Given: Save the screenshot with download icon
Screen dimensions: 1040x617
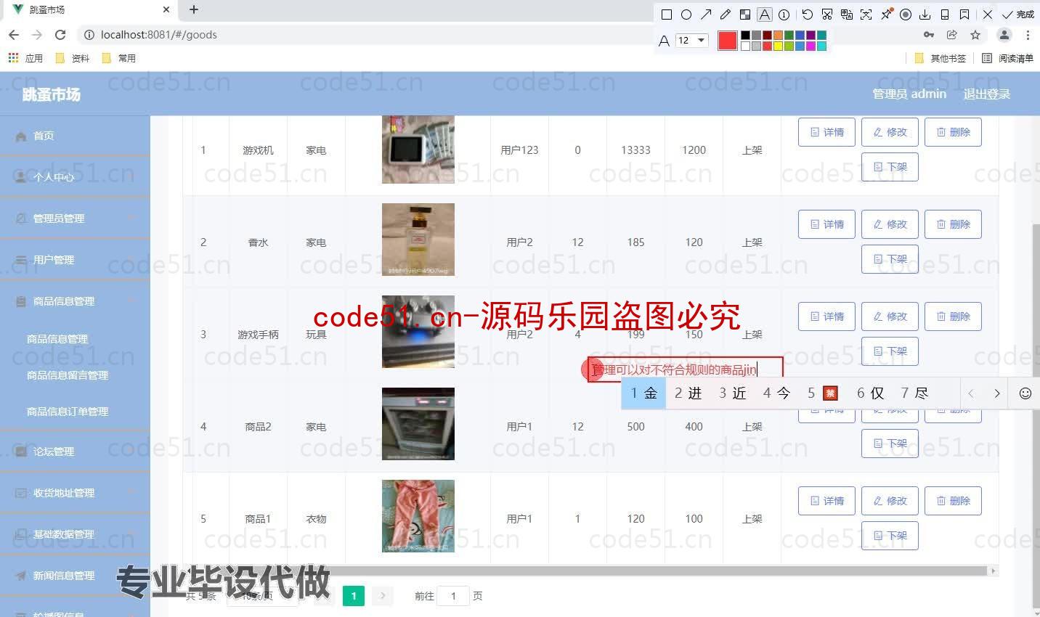Looking at the screenshot, I should click(925, 14).
